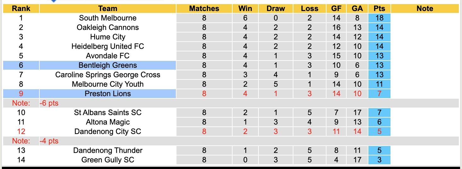The image size is (462, 169).
Task: Select the Note column header
Action: click(424, 9)
